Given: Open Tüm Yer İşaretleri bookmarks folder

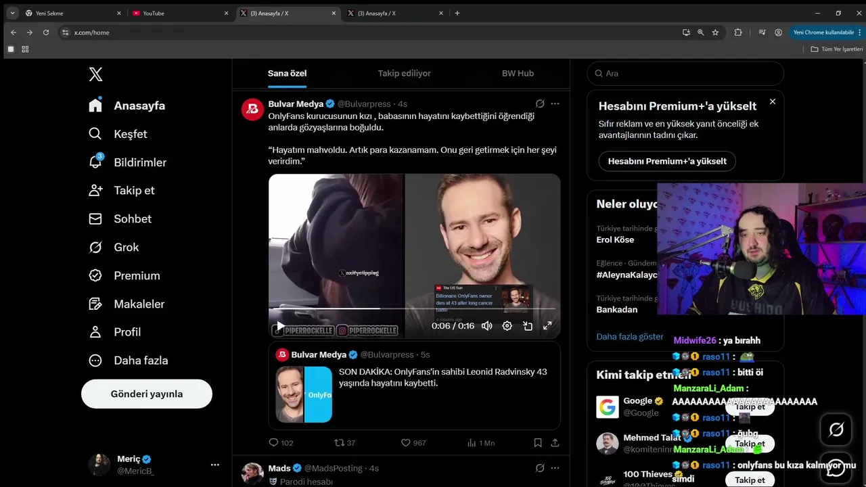Looking at the screenshot, I should [x=837, y=49].
